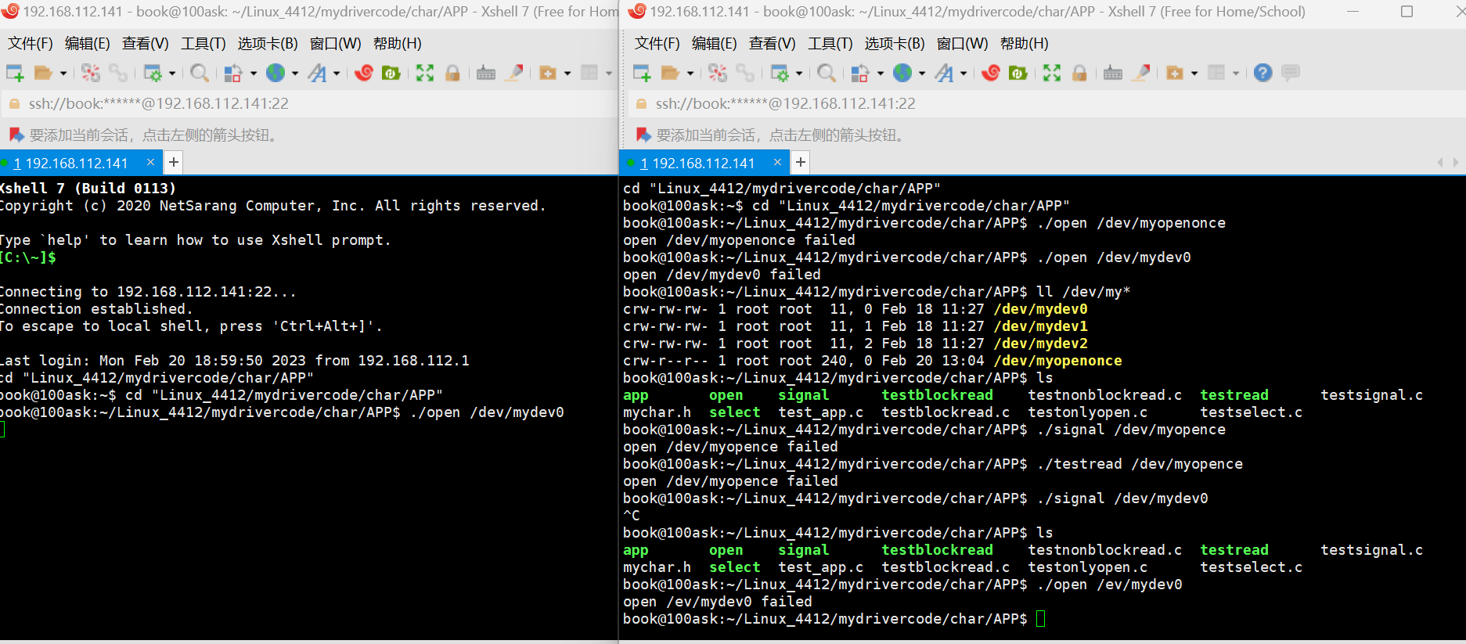Click the Find magnifier icon in right window
Image resolution: width=1466 pixels, height=644 pixels.
tap(827, 73)
